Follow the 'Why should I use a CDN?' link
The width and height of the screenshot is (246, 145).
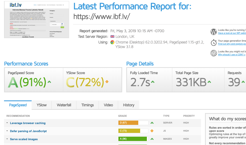pos(232,55)
